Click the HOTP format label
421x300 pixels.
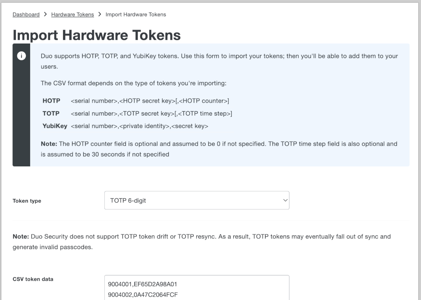pos(51,101)
